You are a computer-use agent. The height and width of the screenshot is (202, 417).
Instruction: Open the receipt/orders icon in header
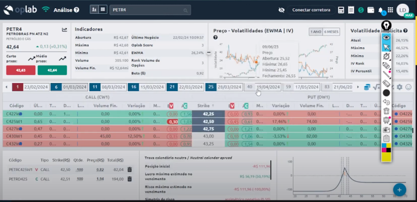[351, 10]
